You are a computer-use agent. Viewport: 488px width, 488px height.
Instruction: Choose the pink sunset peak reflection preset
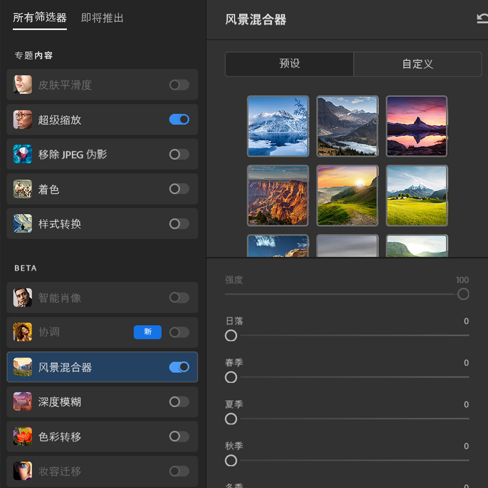[x=417, y=126]
